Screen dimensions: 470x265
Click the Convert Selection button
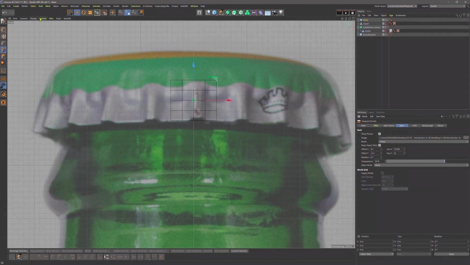pyautogui.click(x=239, y=251)
